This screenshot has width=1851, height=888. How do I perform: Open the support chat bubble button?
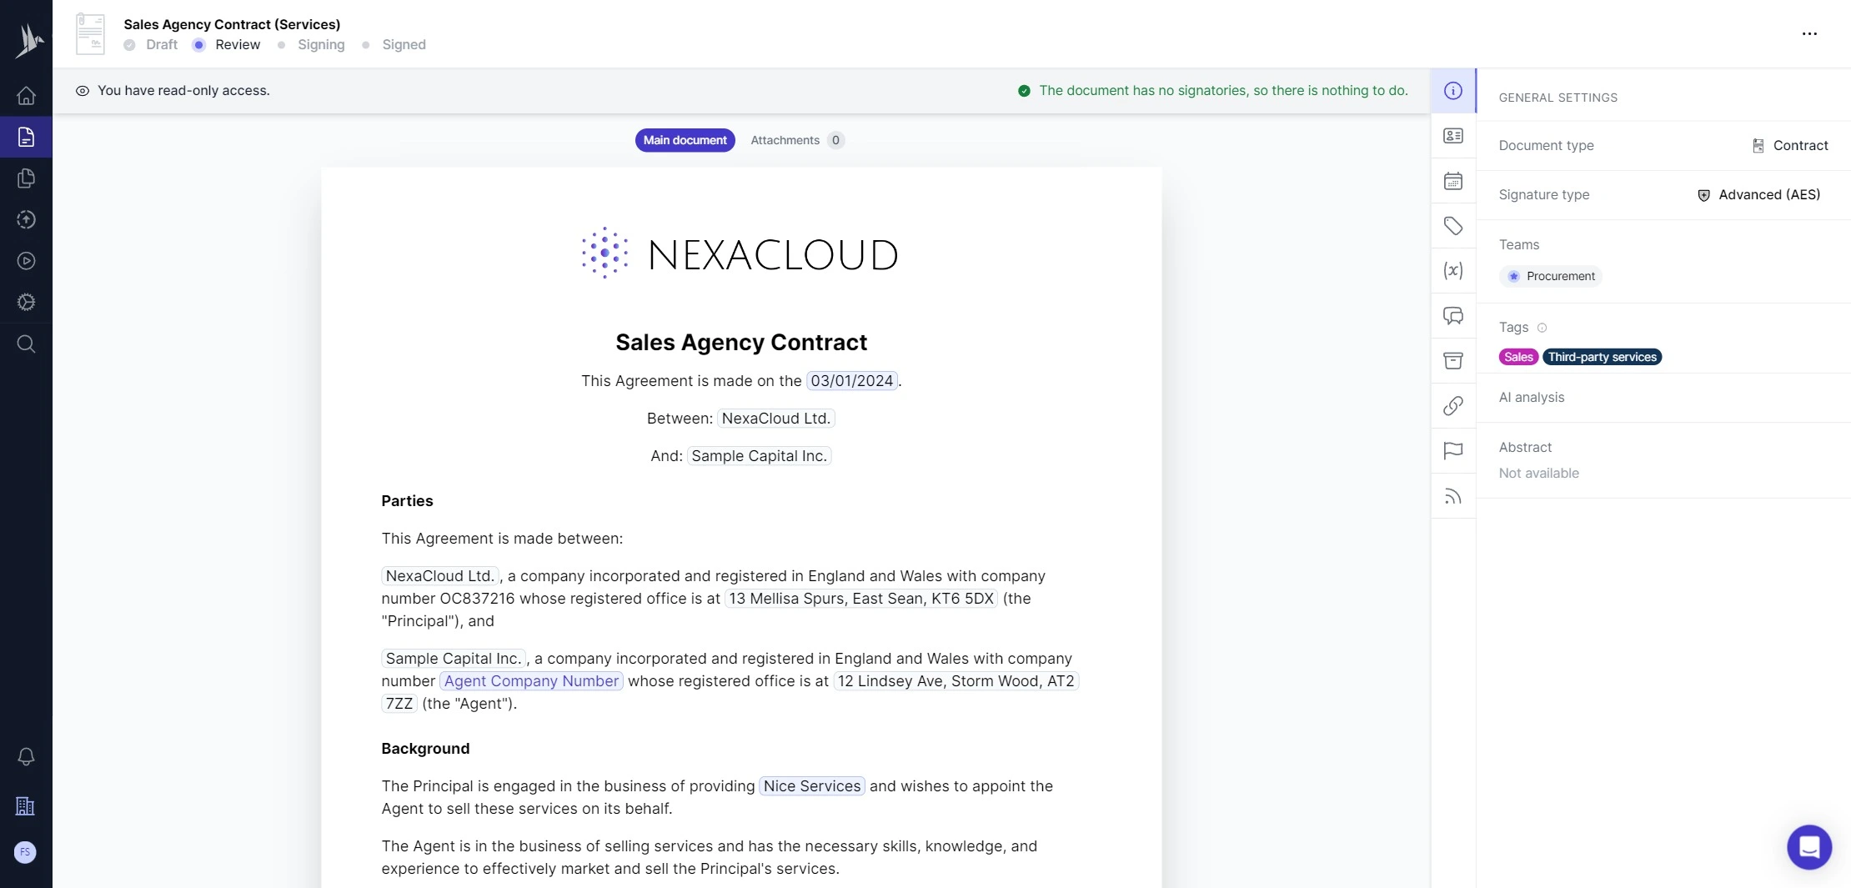(1809, 847)
